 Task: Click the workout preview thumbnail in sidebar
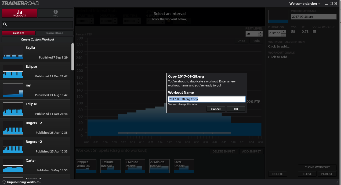point(278,16)
